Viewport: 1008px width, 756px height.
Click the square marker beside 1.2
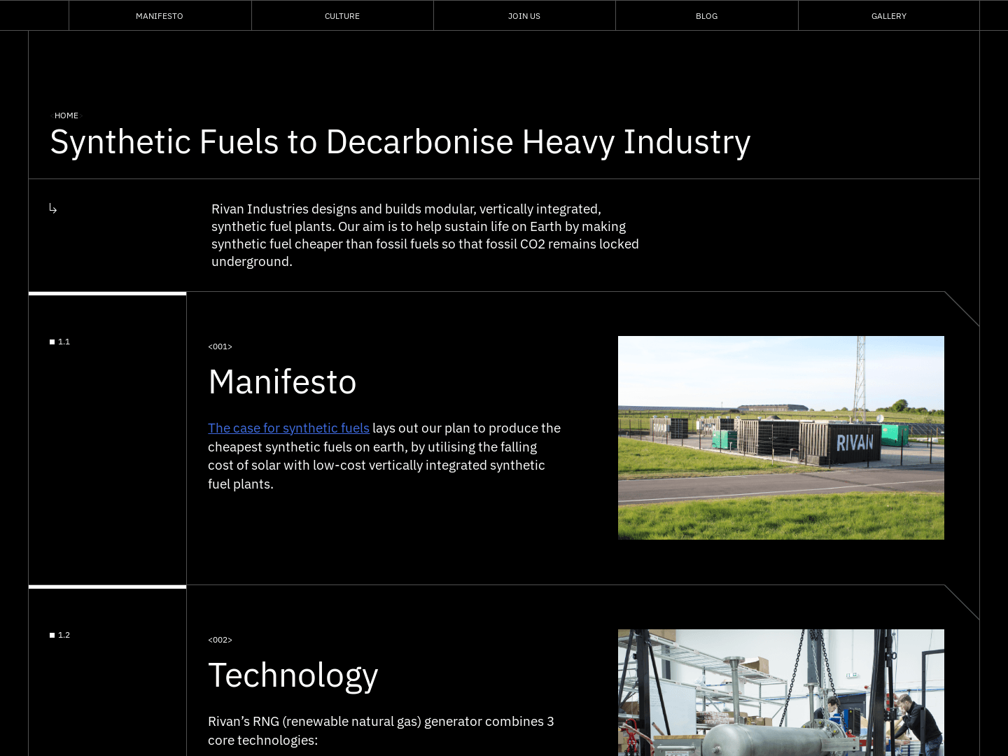pos(52,635)
